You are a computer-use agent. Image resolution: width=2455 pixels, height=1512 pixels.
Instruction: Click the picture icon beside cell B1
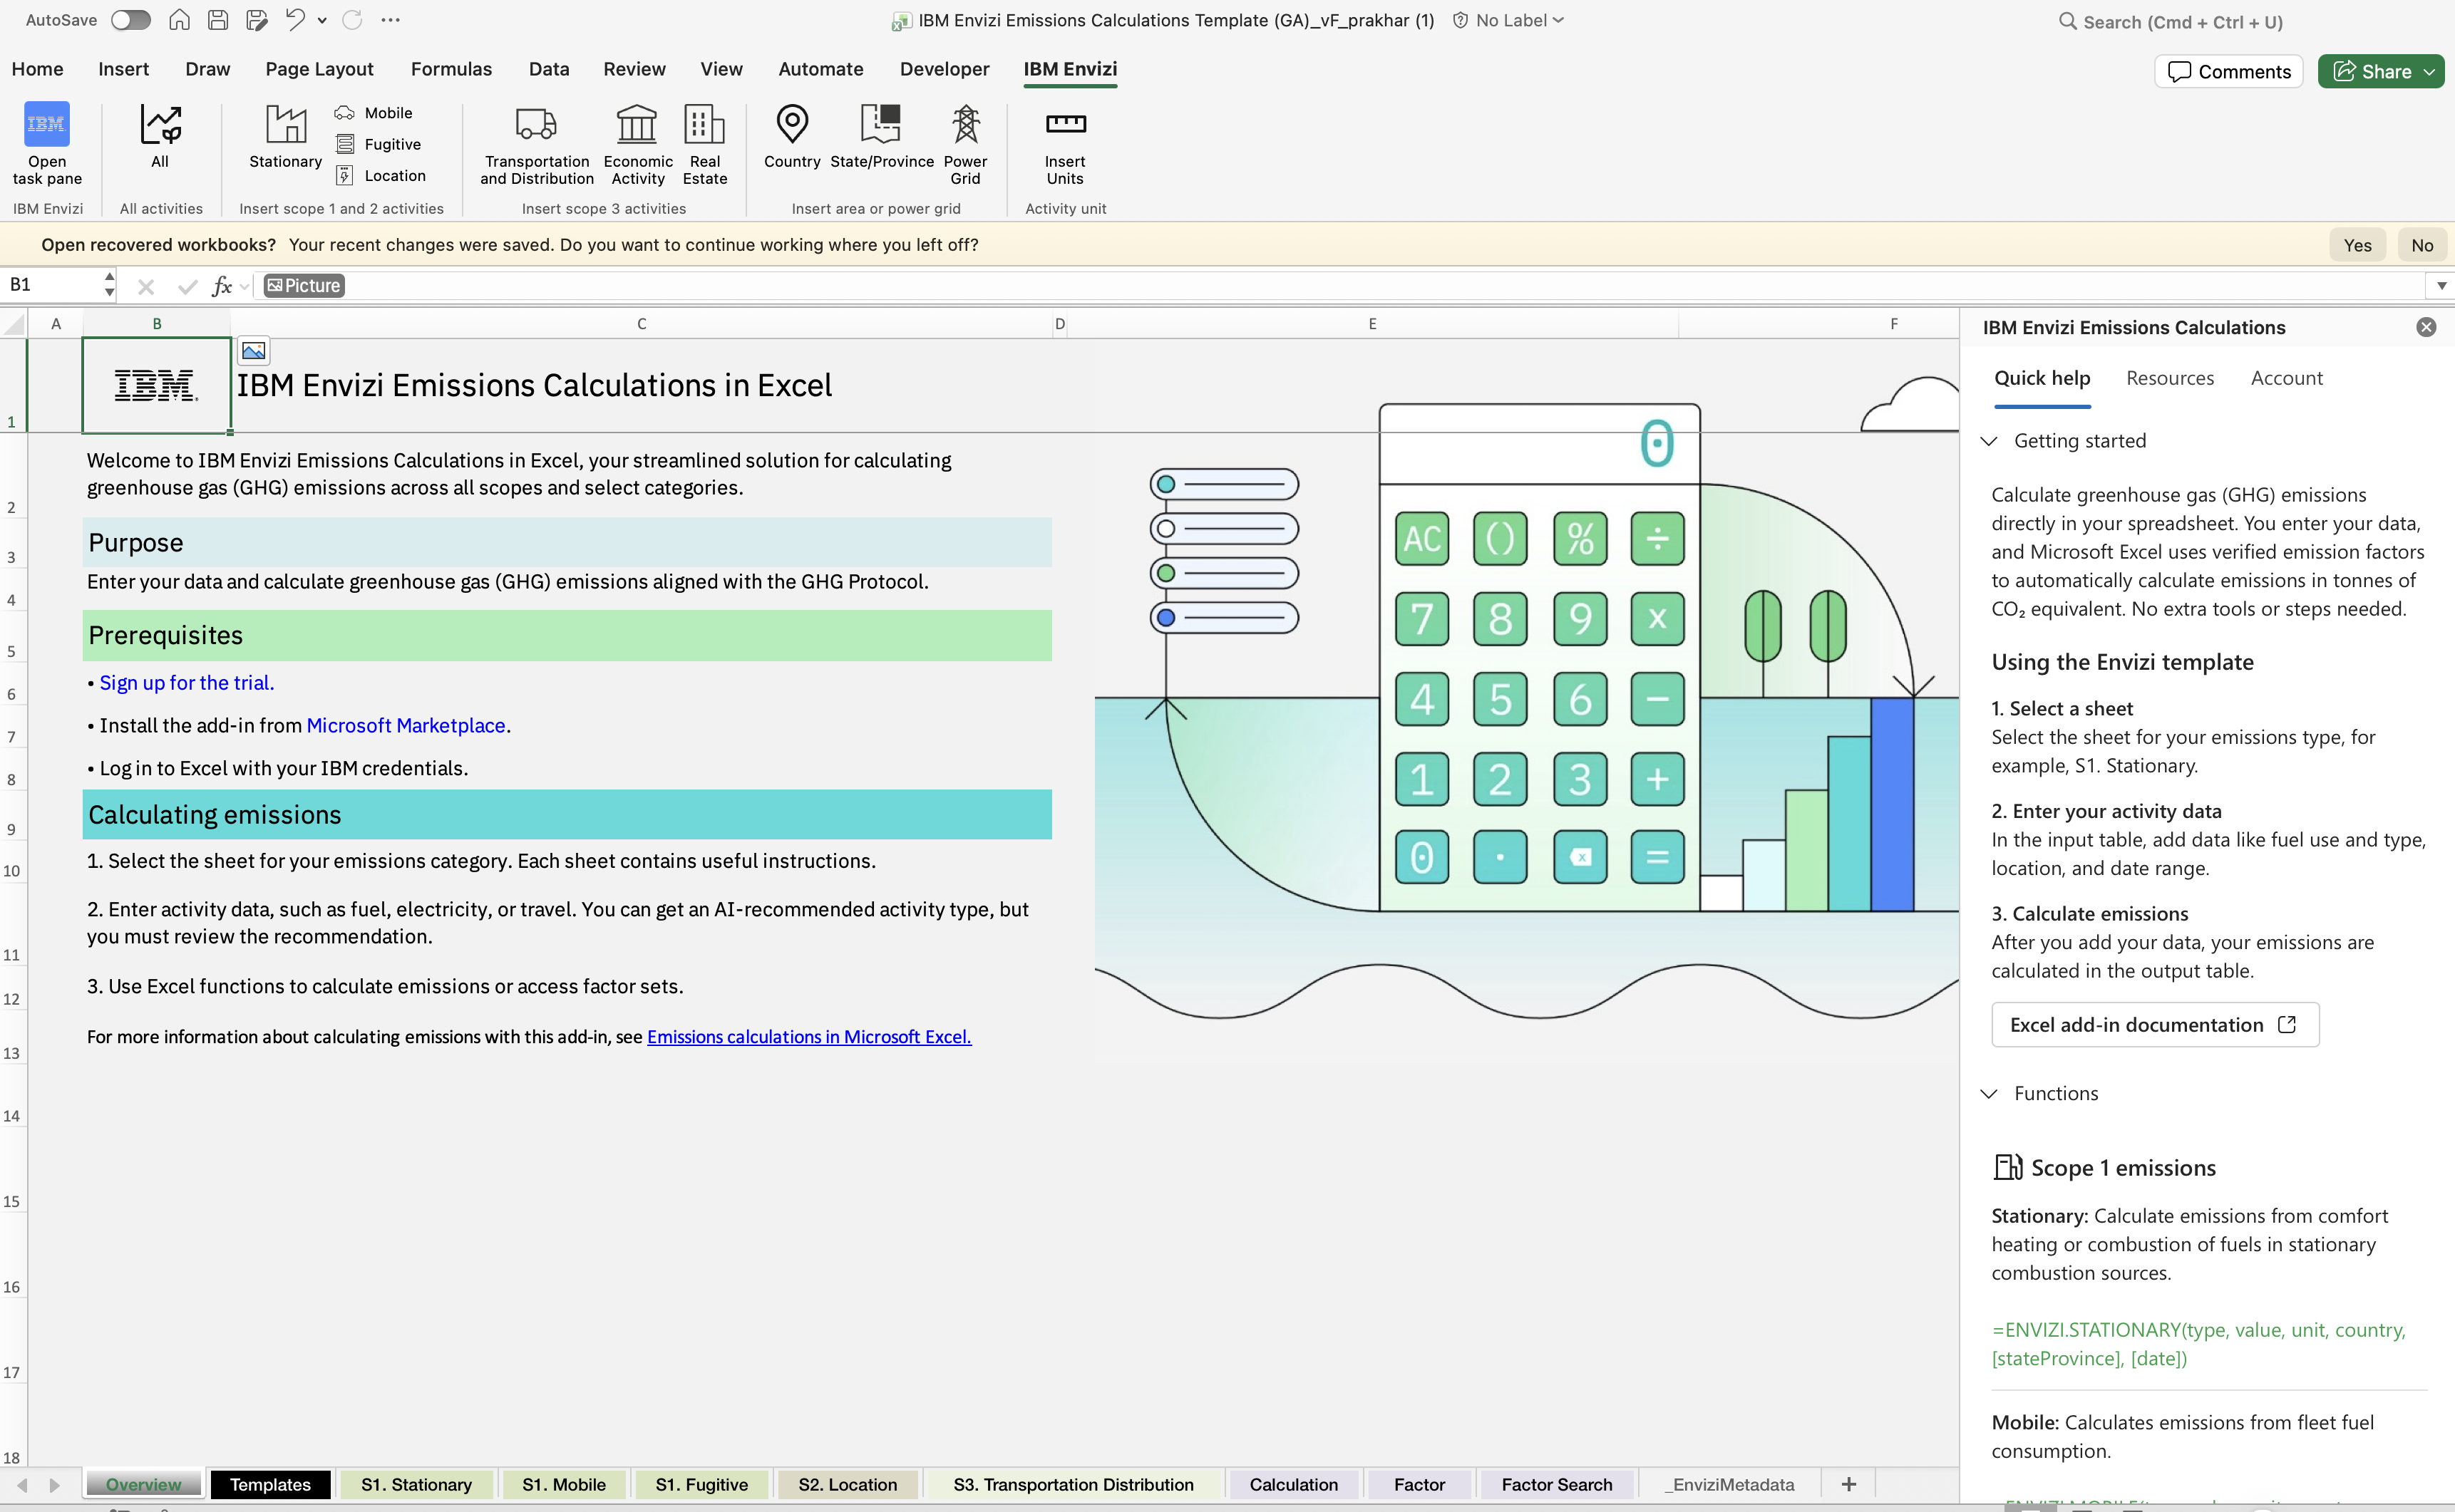[x=254, y=351]
